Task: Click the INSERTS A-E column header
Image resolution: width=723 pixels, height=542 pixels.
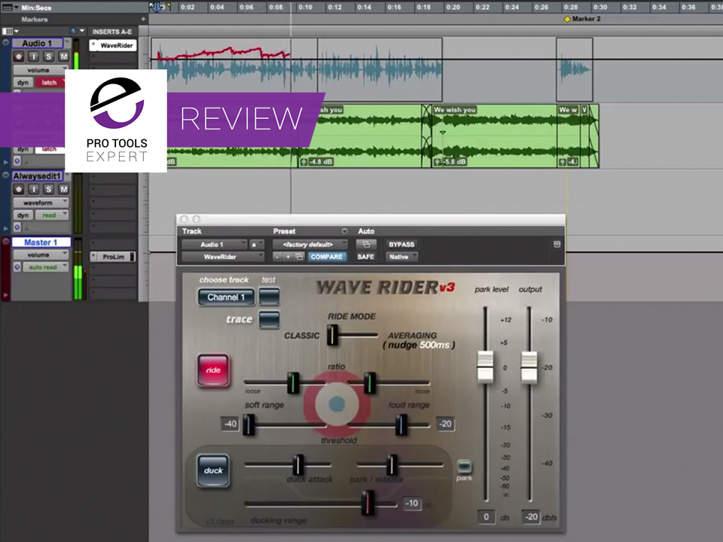Action: coord(112,32)
